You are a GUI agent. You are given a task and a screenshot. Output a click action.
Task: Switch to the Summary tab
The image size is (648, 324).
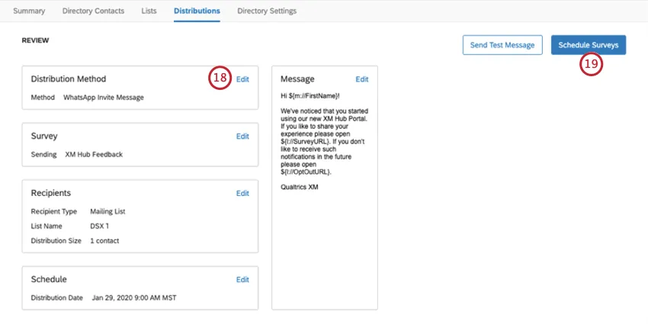(x=29, y=11)
